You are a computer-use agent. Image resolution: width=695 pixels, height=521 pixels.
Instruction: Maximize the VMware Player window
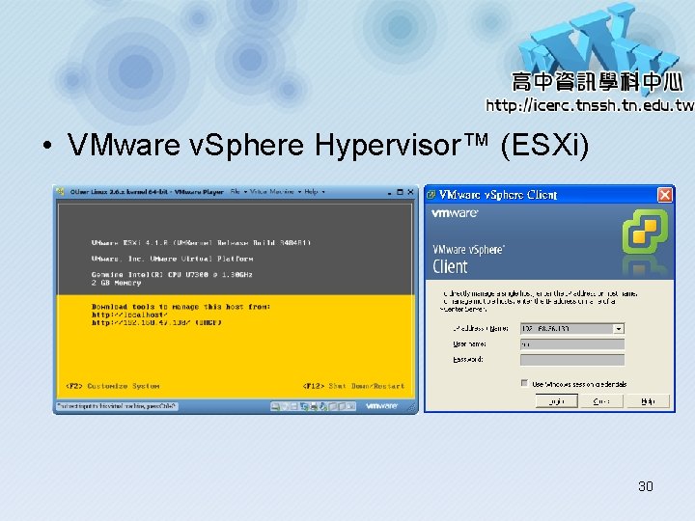coord(400,192)
